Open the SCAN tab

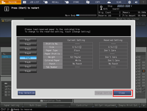116,2
